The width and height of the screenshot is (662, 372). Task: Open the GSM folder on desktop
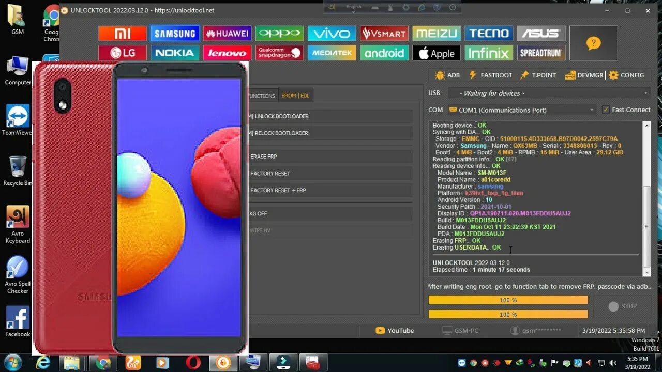pos(18,20)
